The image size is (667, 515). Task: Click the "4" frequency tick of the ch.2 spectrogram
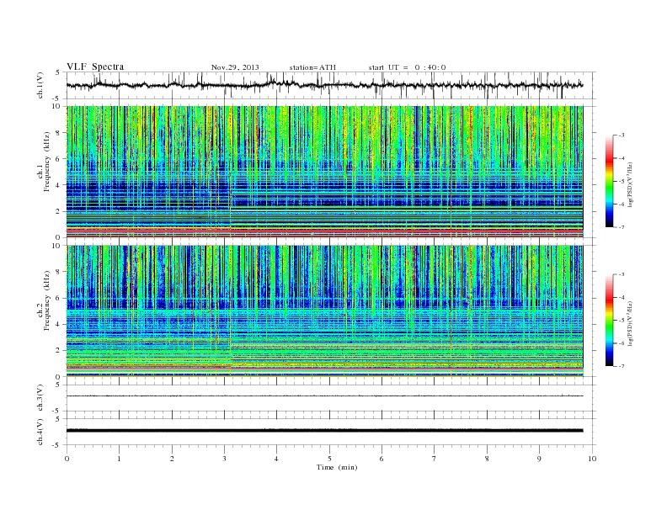(x=58, y=324)
